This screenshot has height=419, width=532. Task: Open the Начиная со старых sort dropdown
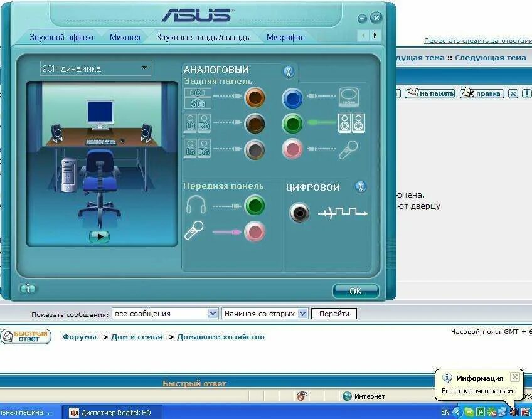263,313
